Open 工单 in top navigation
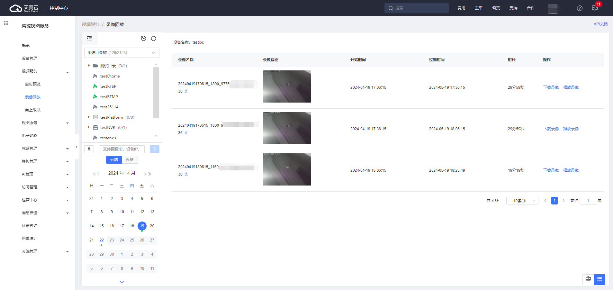 pos(479,8)
